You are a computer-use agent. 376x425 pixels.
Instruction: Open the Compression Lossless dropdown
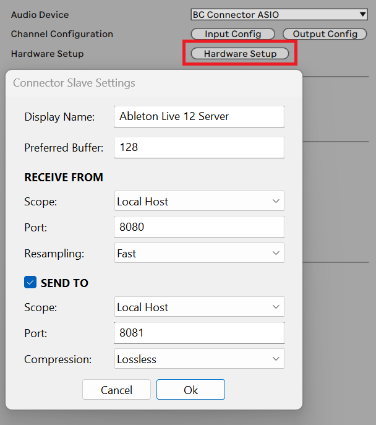pyautogui.click(x=199, y=359)
